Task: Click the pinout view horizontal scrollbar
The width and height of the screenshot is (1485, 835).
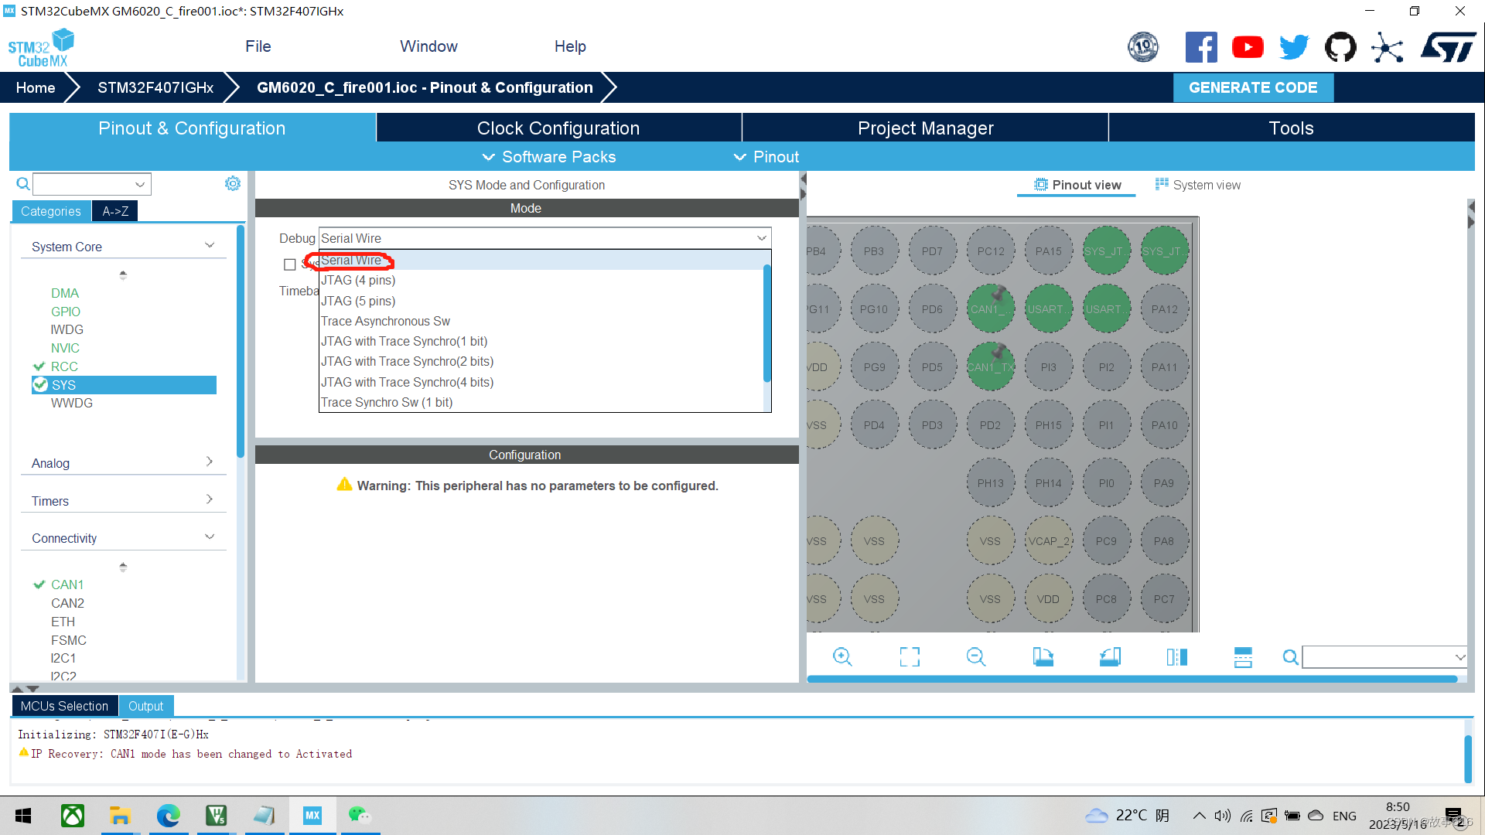Action: (1132, 679)
